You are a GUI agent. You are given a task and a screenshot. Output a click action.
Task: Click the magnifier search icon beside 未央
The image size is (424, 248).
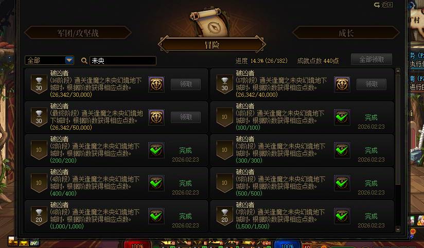tap(84, 61)
